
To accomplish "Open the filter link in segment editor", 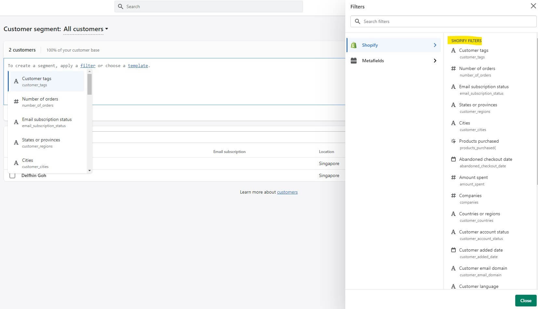I will point(88,65).
